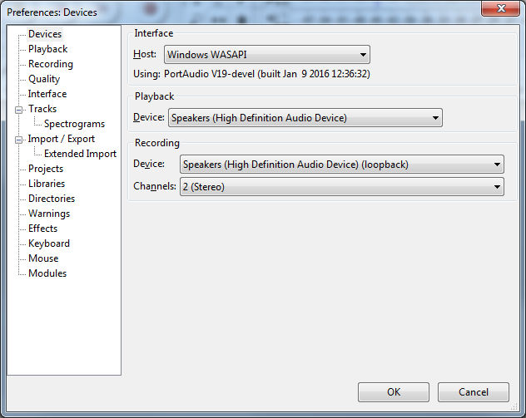Open Libraries preferences
Viewport: 526px width, 418px height.
pyautogui.click(x=47, y=184)
